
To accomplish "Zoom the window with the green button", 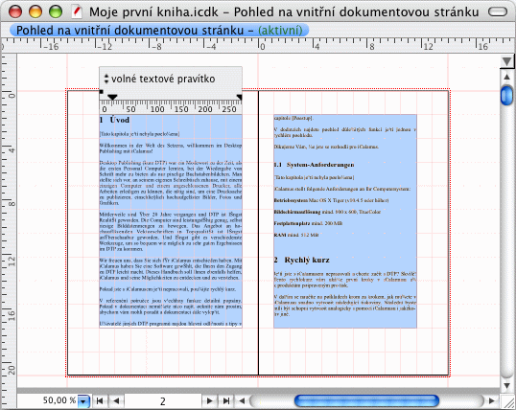I will point(56,11).
